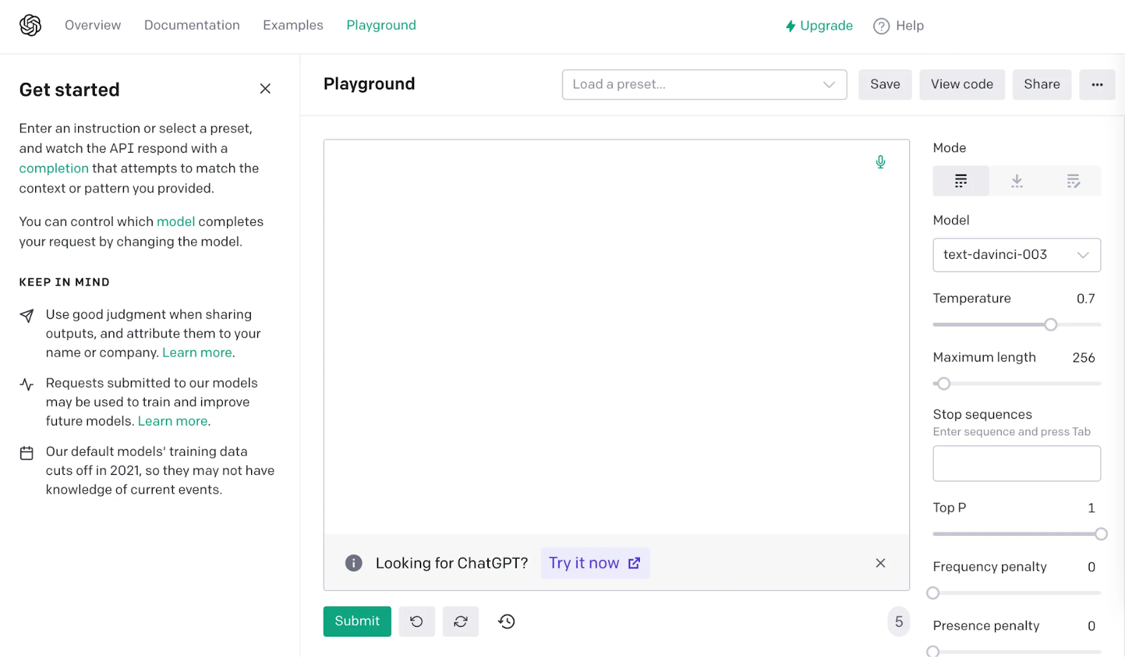Click the token count badge showing 5
This screenshot has width=1125, height=657.
tap(899, 621)
